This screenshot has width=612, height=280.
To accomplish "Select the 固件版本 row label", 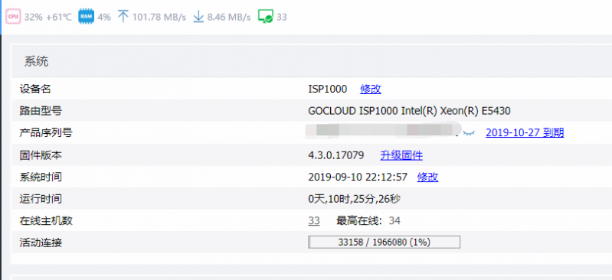I will 41,155.
